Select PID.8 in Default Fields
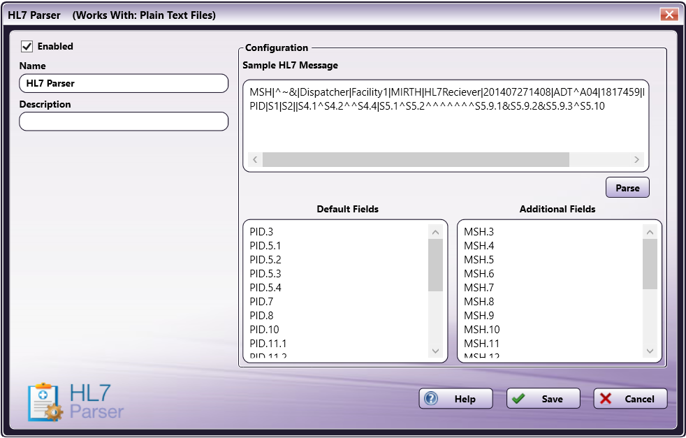This screenshot has height=438, width=686. point(261,316)
